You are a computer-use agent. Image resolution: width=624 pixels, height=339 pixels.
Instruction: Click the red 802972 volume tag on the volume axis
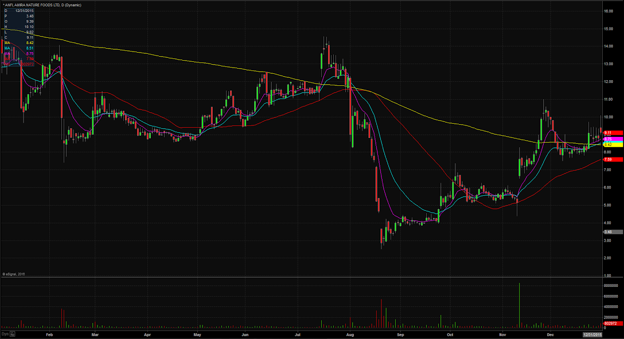(613, 324)
